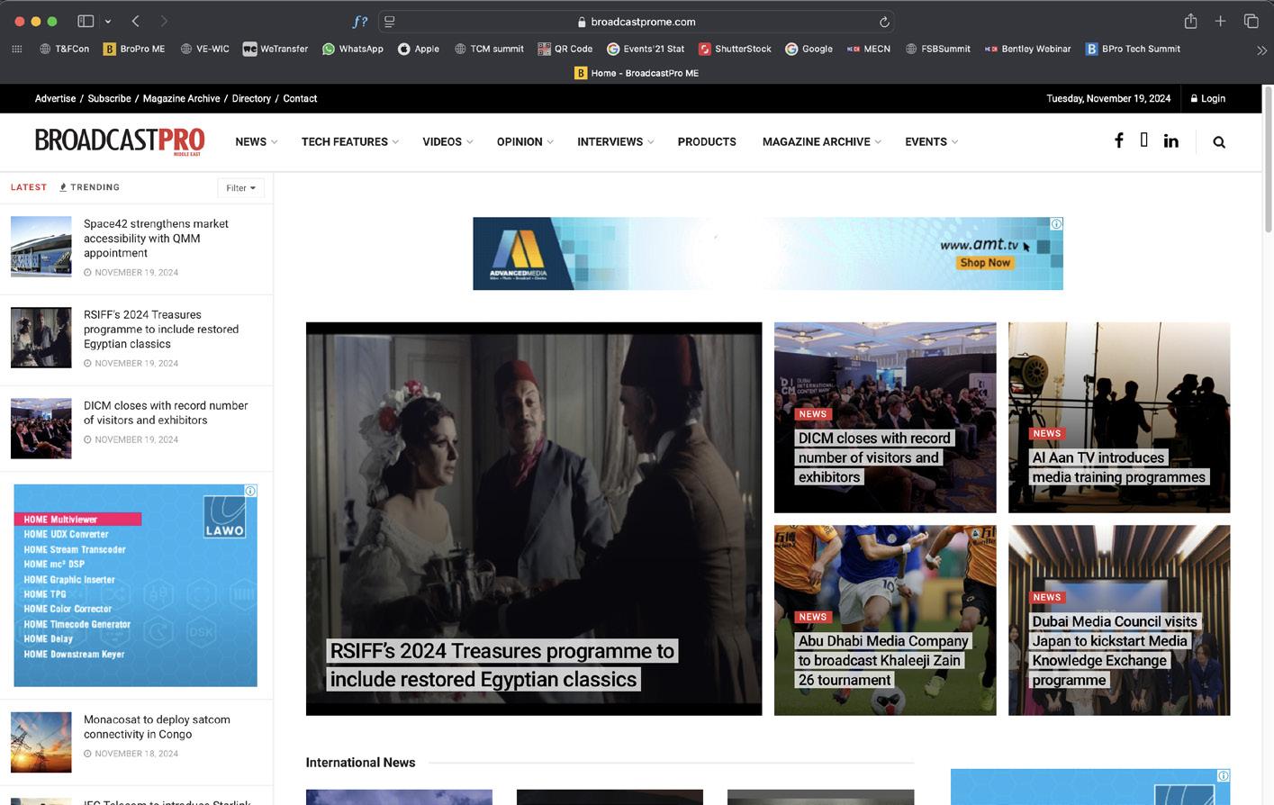Show the tab overview icon

(1251, 21)
